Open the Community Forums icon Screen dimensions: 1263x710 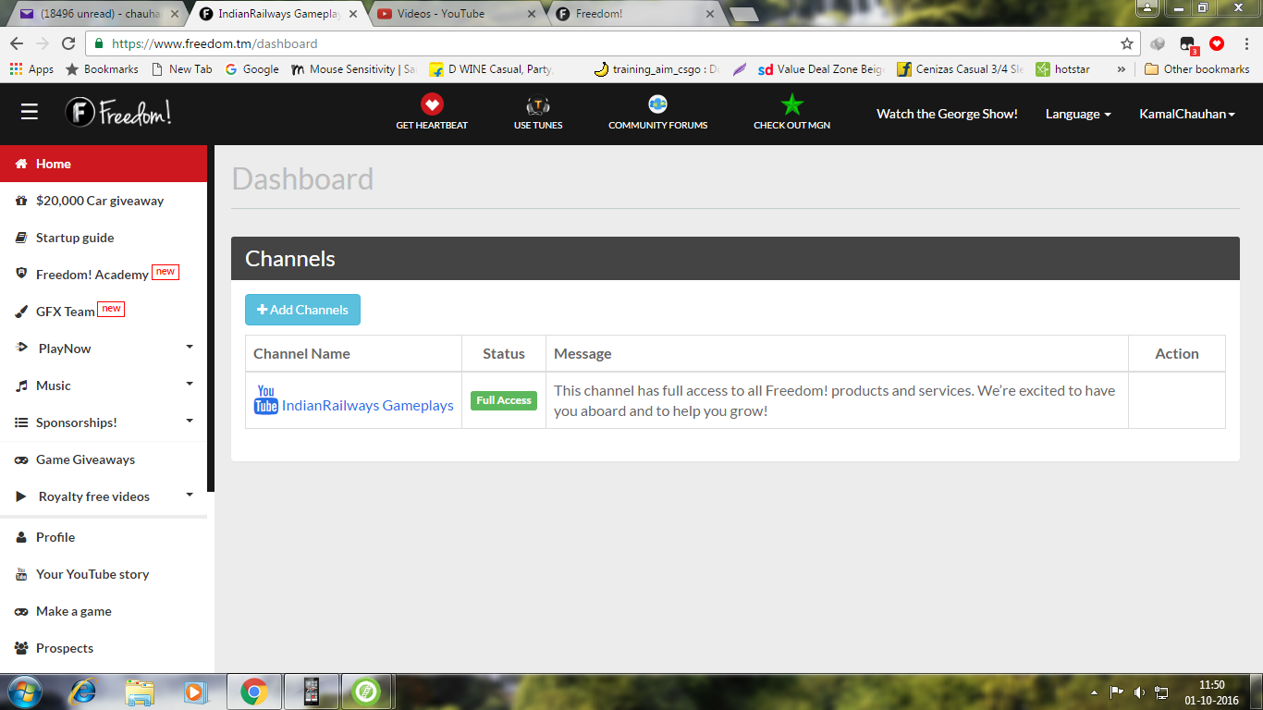[x=657, y=104]
